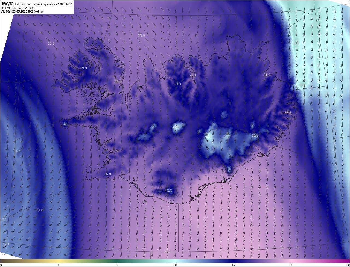Click the 14.6 value over the ocean
This screenshot has width=350, height=267.
point(40,210)
